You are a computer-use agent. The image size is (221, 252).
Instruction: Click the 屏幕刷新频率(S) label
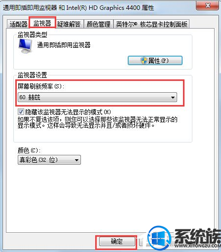click(x=41, y=86)
